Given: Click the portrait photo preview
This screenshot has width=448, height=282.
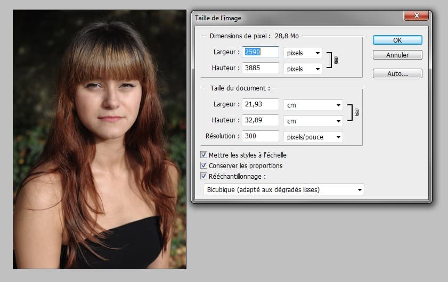Looking at the screenshot, I should (100, 139).
